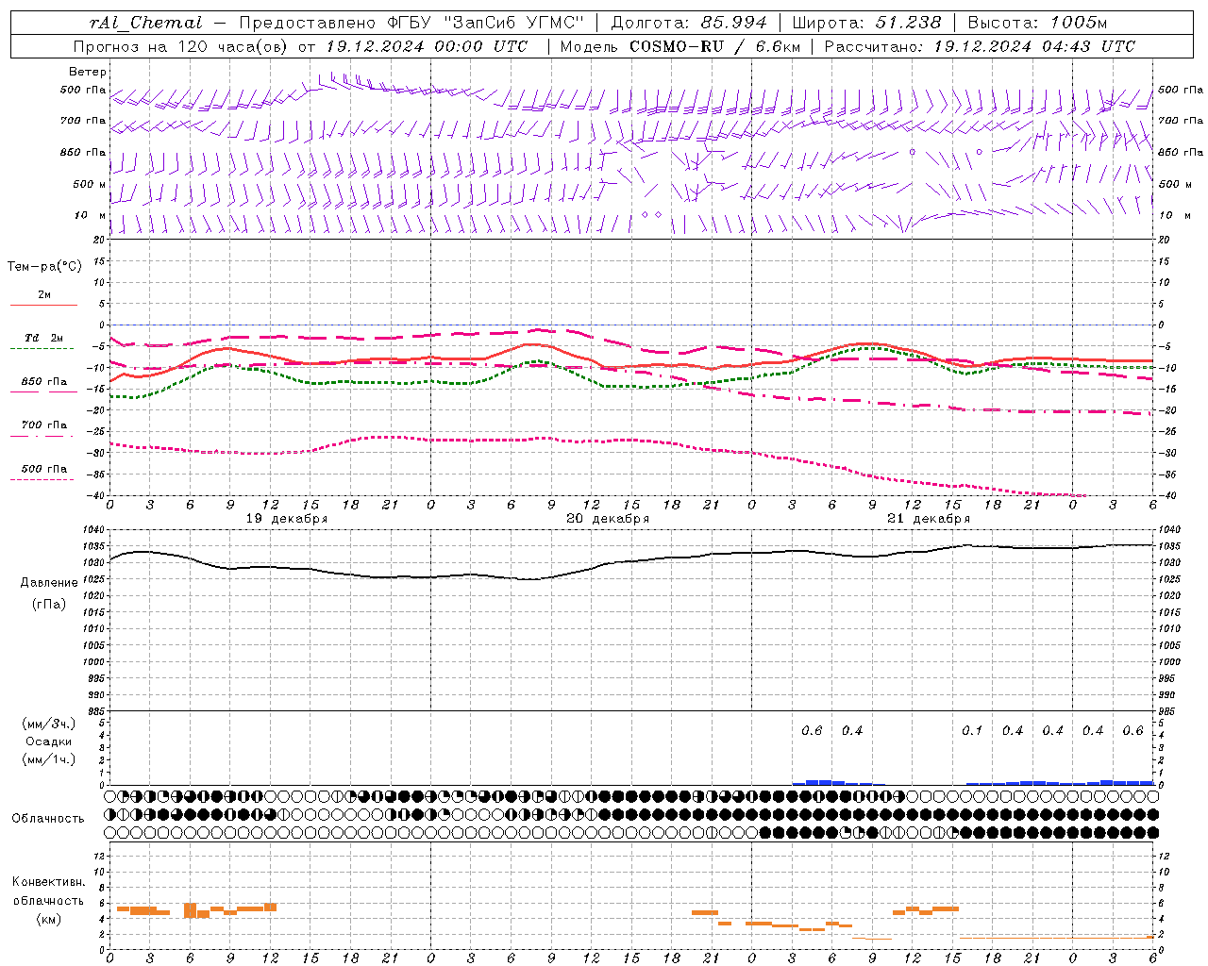Image resolution: width=1208 pixels, height=966 pixels.
Task: Click the 0.1 precipitation value
Action: 972,731
